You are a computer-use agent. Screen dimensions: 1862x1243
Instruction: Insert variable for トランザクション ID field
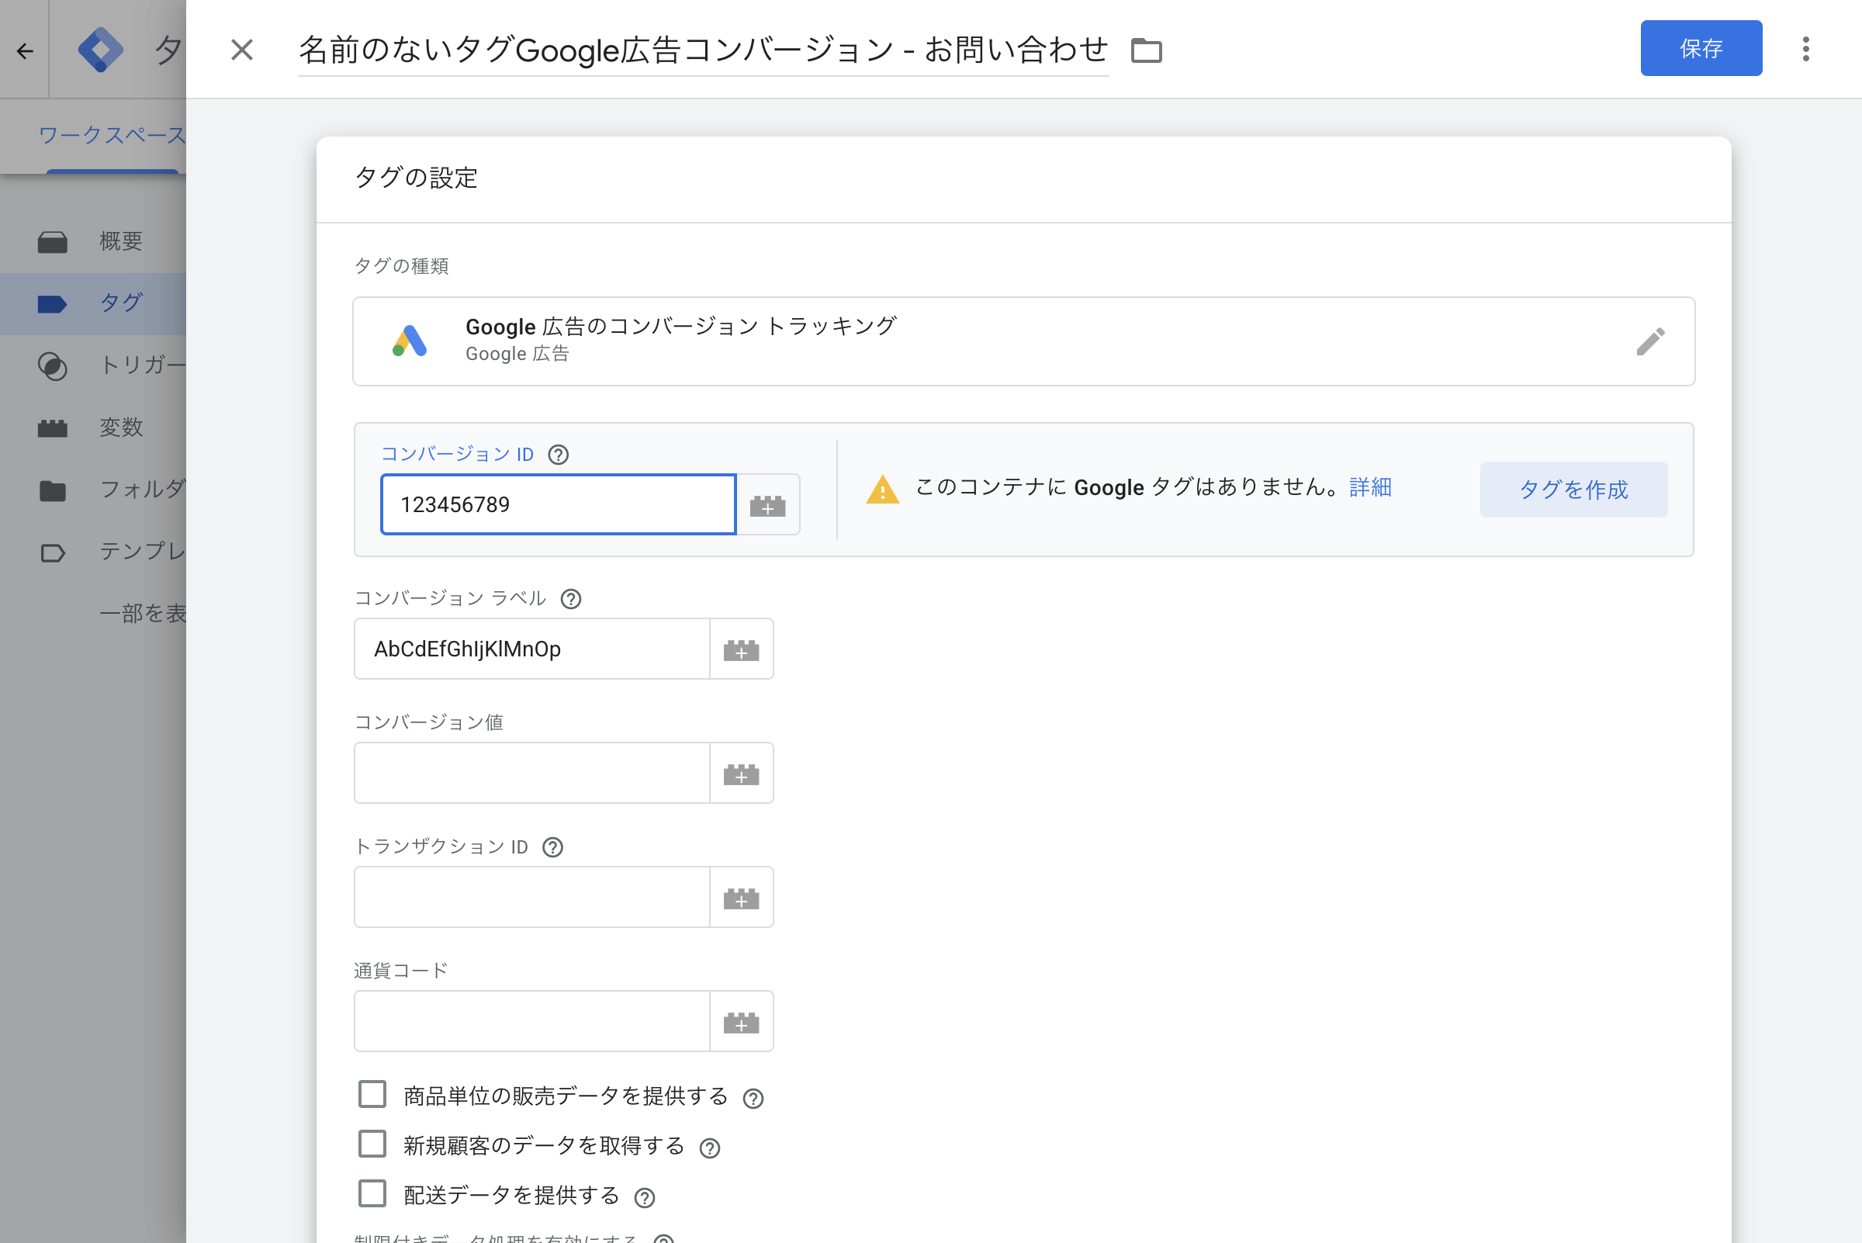point(741,898)
